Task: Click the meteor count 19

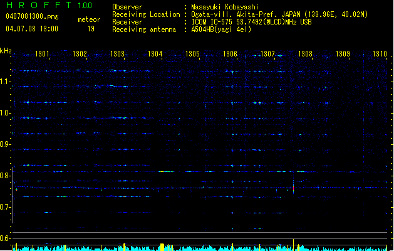Action: pos(91,29)
